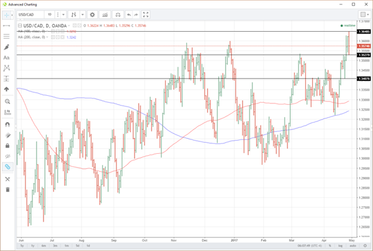The height and width of the screenshot is (251, 373).
Task: Toggle lock all drawing tools
Action: click(x=7, y=145)
